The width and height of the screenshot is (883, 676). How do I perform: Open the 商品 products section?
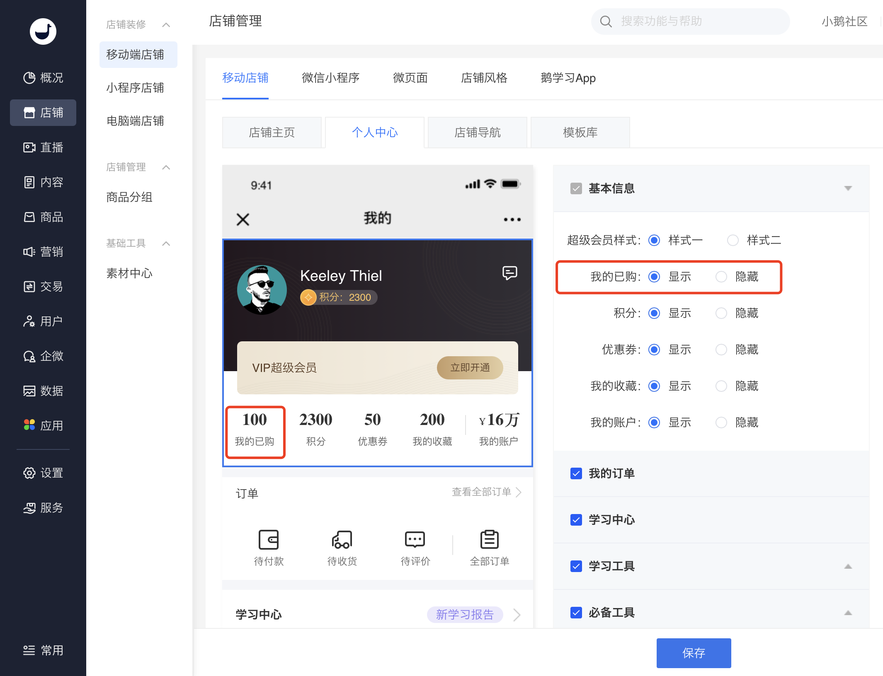point(43,217)
